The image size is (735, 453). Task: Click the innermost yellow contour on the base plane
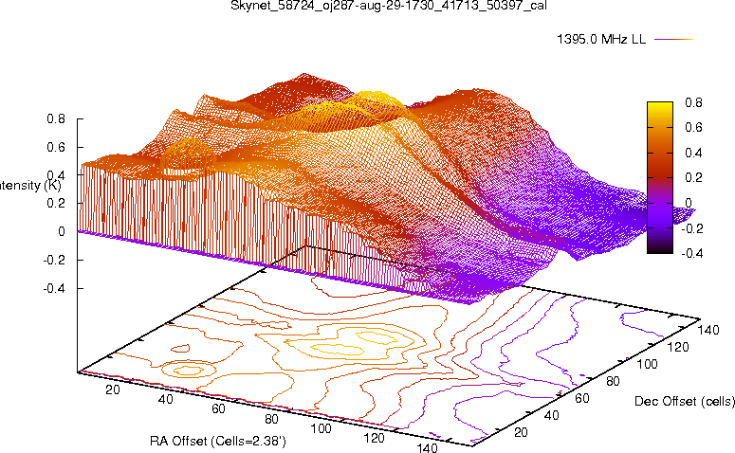point(338,349)
